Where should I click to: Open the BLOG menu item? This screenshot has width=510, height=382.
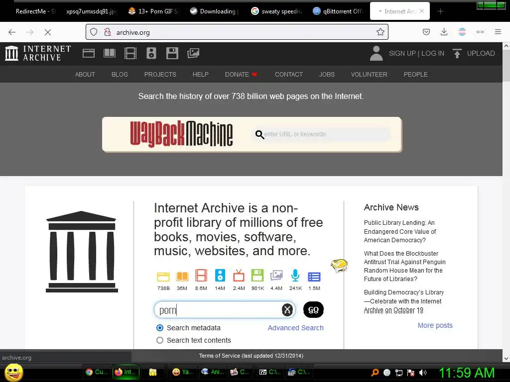(x=120, y=75)
